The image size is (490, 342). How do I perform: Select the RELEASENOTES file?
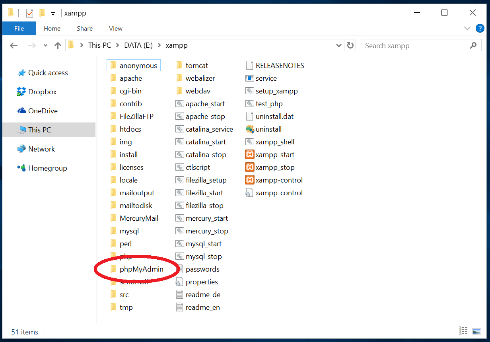click(x=275, y=66)
